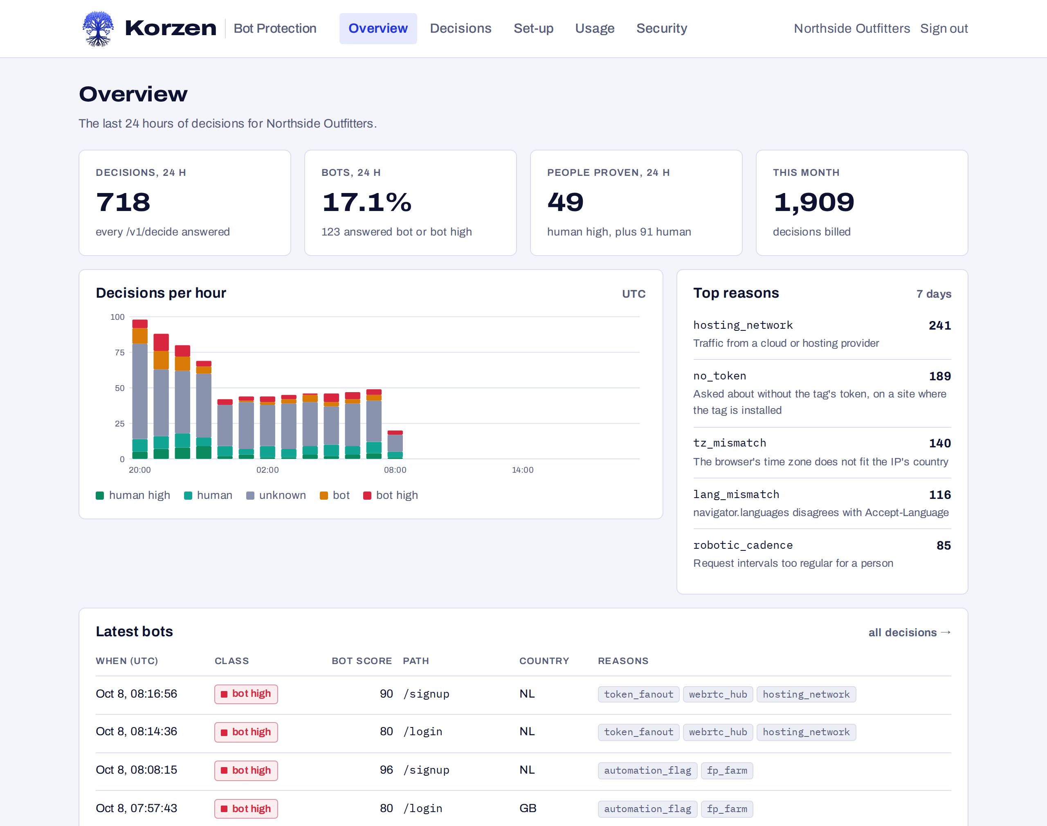Open the This month card showing 1,909

tap(862, 203)
